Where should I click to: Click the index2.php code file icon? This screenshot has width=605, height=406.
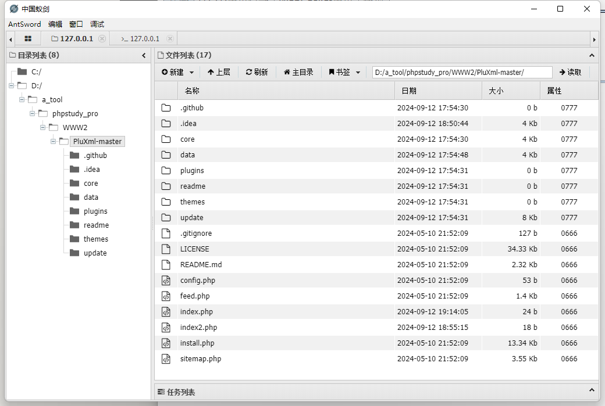pos(166,328)
